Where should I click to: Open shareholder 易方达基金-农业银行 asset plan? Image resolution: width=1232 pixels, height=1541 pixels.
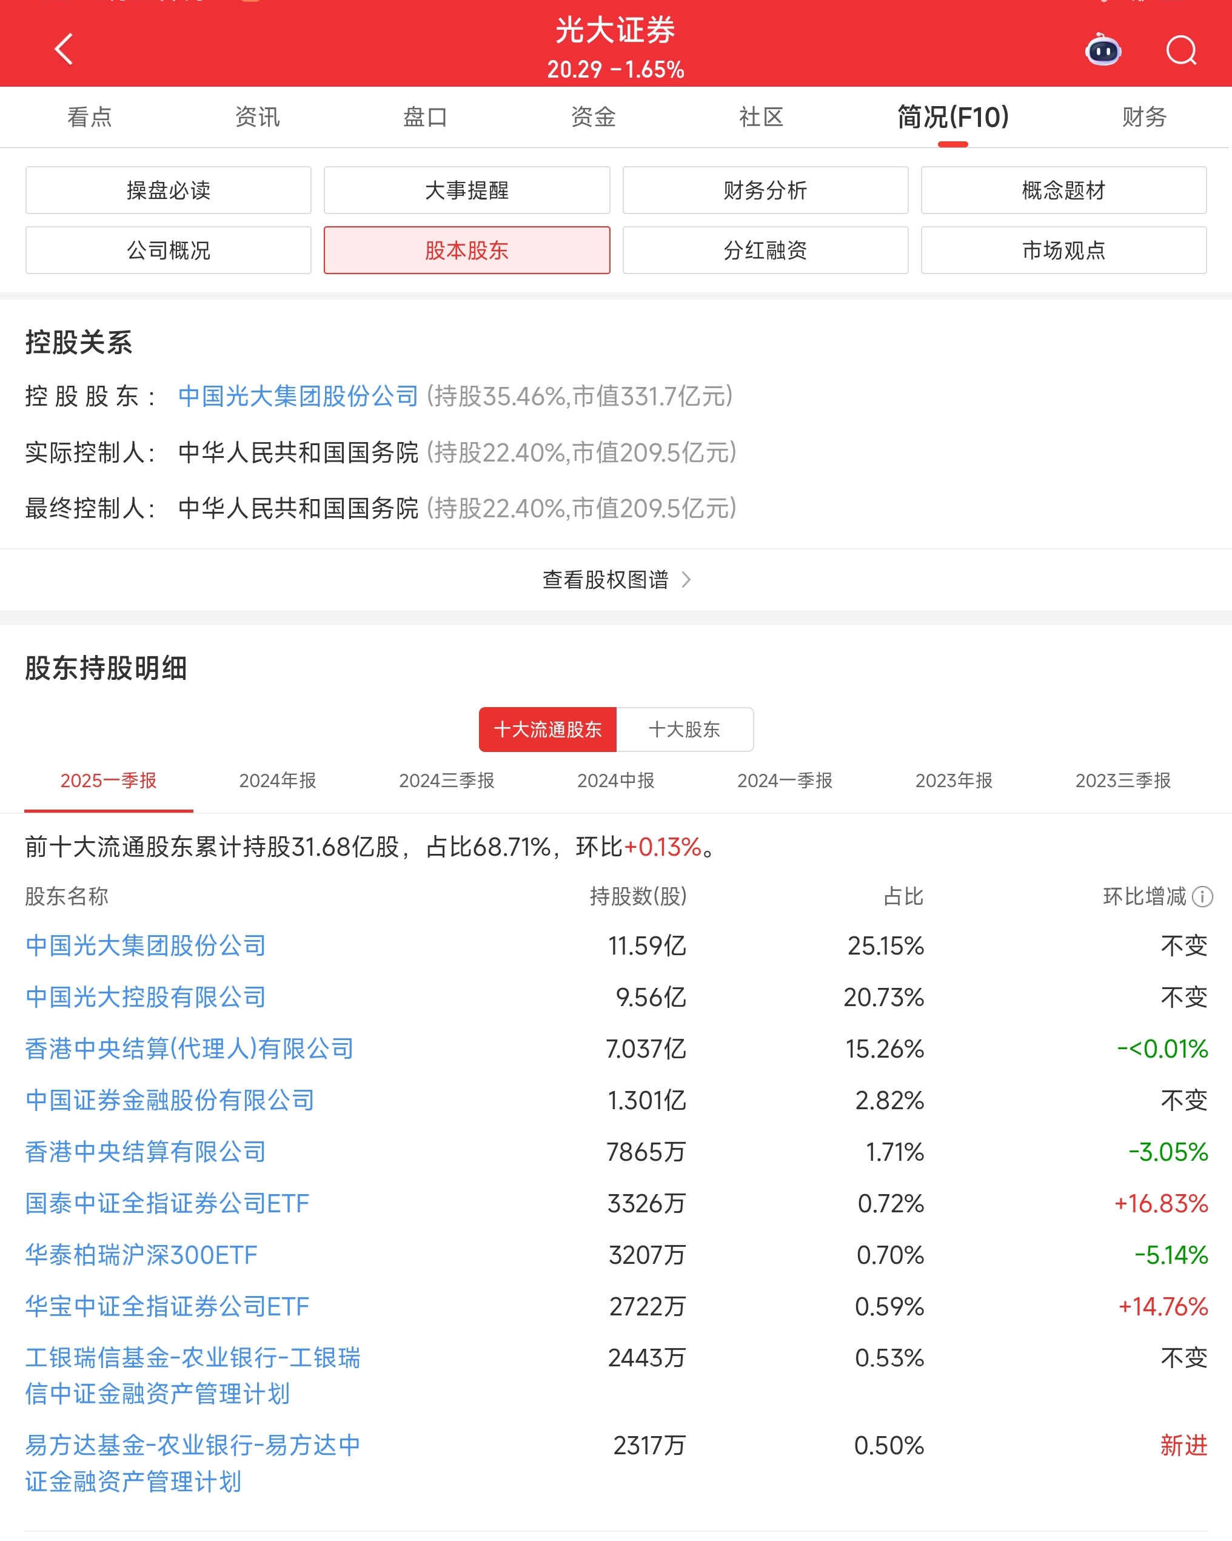[x=193, y=1463]
